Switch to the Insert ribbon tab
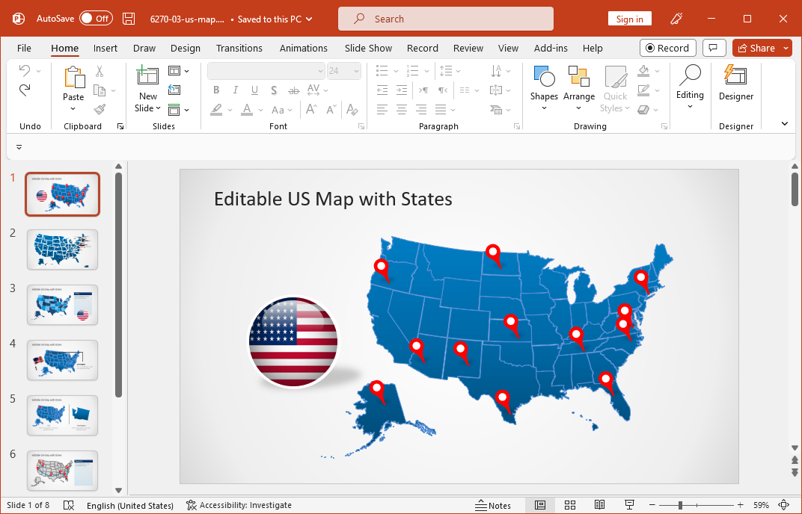 [105, 48]
